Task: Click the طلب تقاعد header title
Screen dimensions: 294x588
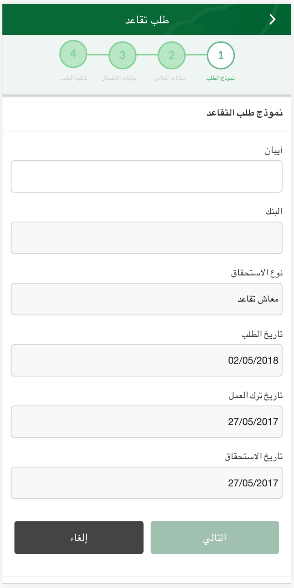Action: coord(147,20)
